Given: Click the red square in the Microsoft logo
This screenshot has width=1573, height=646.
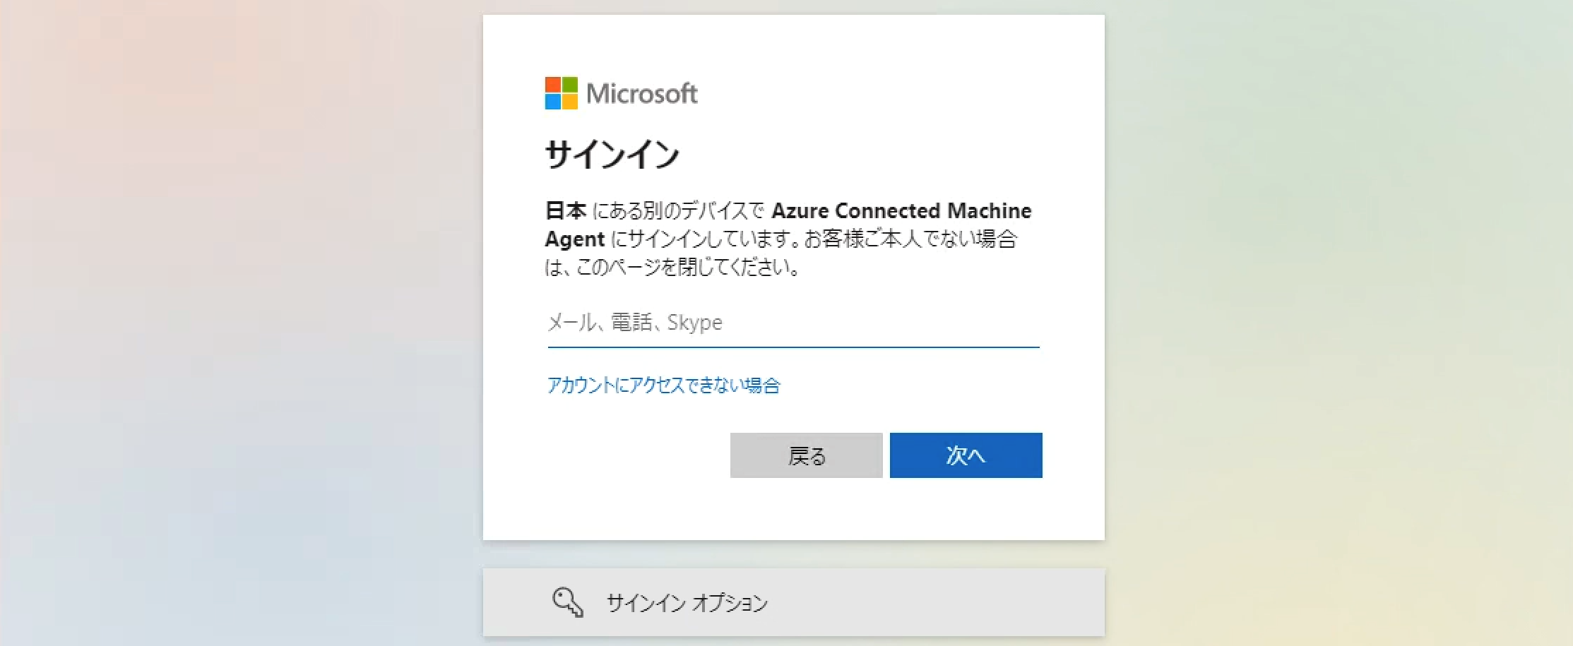Looking at the screenshot, I should [x=552, y=85].
